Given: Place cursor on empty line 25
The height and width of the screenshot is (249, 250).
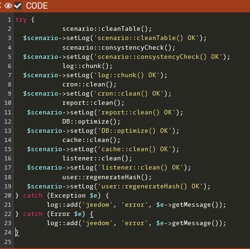Looking at the screenshot, I should tap(131, 242).
